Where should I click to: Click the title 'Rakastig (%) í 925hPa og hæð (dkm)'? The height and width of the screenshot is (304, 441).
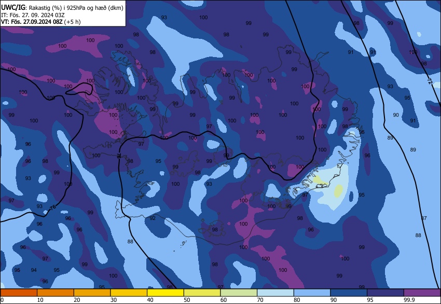click(x=76, y=8)
